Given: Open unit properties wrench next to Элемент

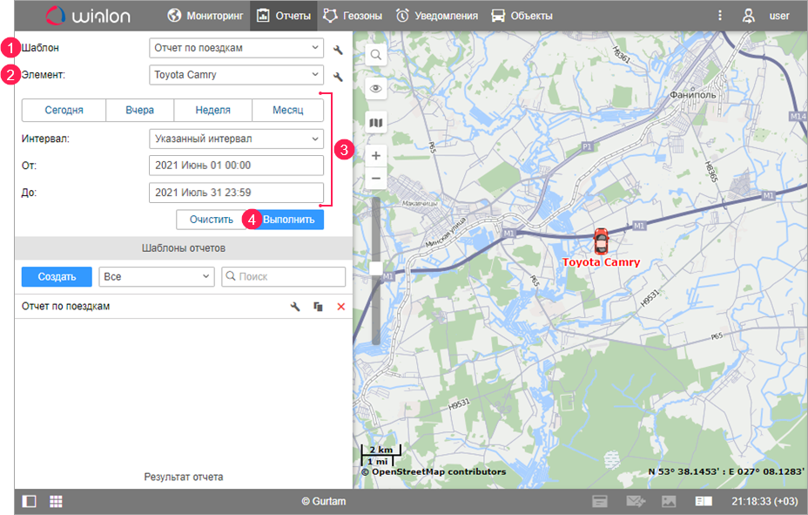Looking at the screenshot, I should point(338,77).
